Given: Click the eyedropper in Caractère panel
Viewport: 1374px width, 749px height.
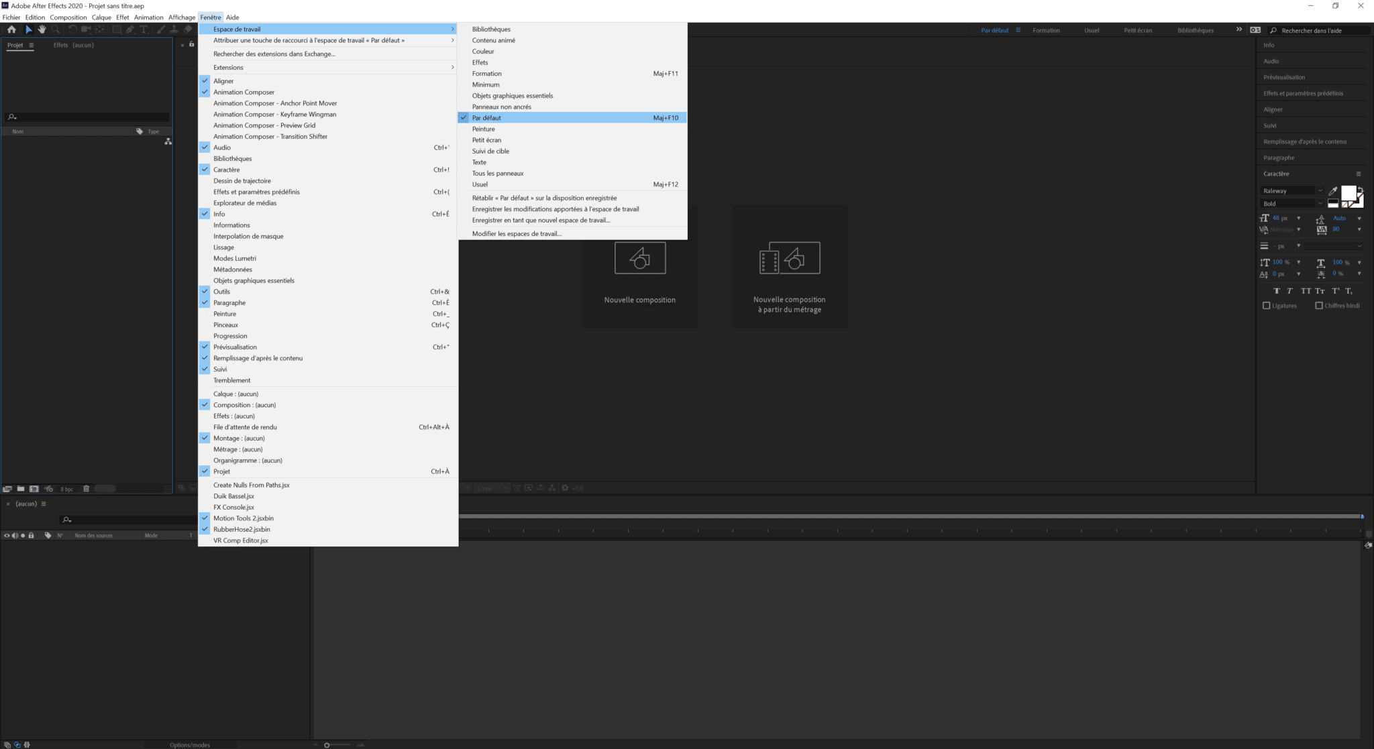Looking at the screenshot, I should coord(1333,191).
